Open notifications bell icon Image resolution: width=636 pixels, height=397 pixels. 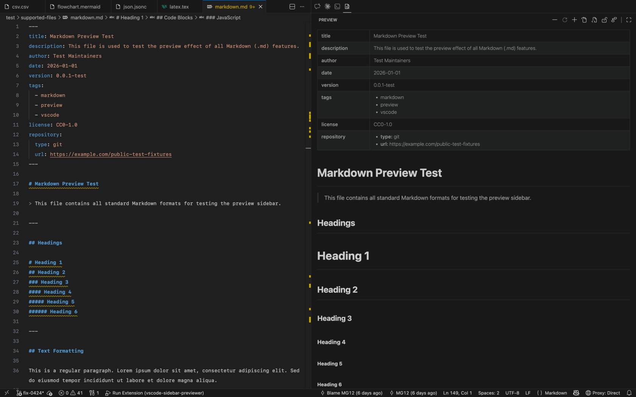point(629,393)
